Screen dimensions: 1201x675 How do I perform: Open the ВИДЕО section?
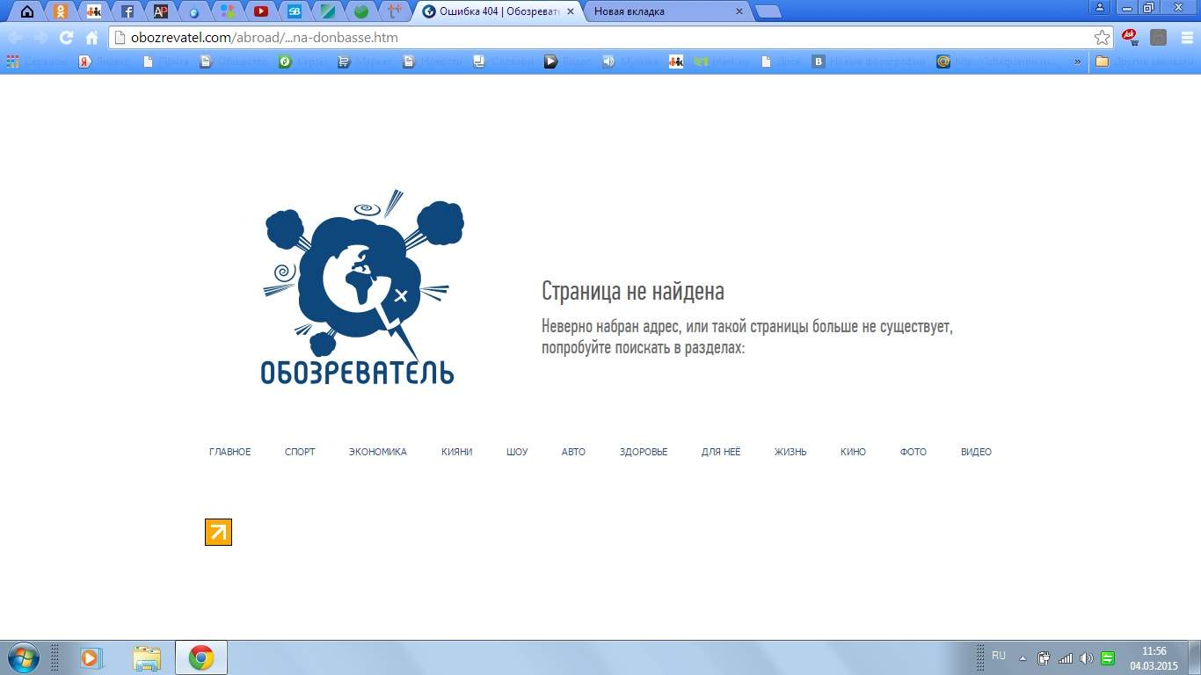click(x=976, y=452)
